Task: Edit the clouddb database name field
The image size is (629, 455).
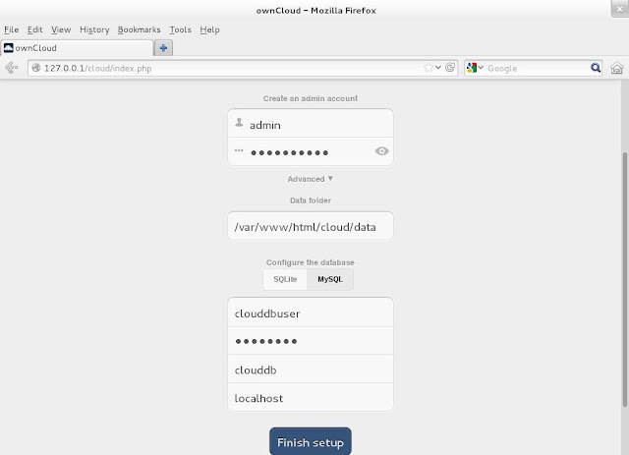Action: click(x=311, y=370)
